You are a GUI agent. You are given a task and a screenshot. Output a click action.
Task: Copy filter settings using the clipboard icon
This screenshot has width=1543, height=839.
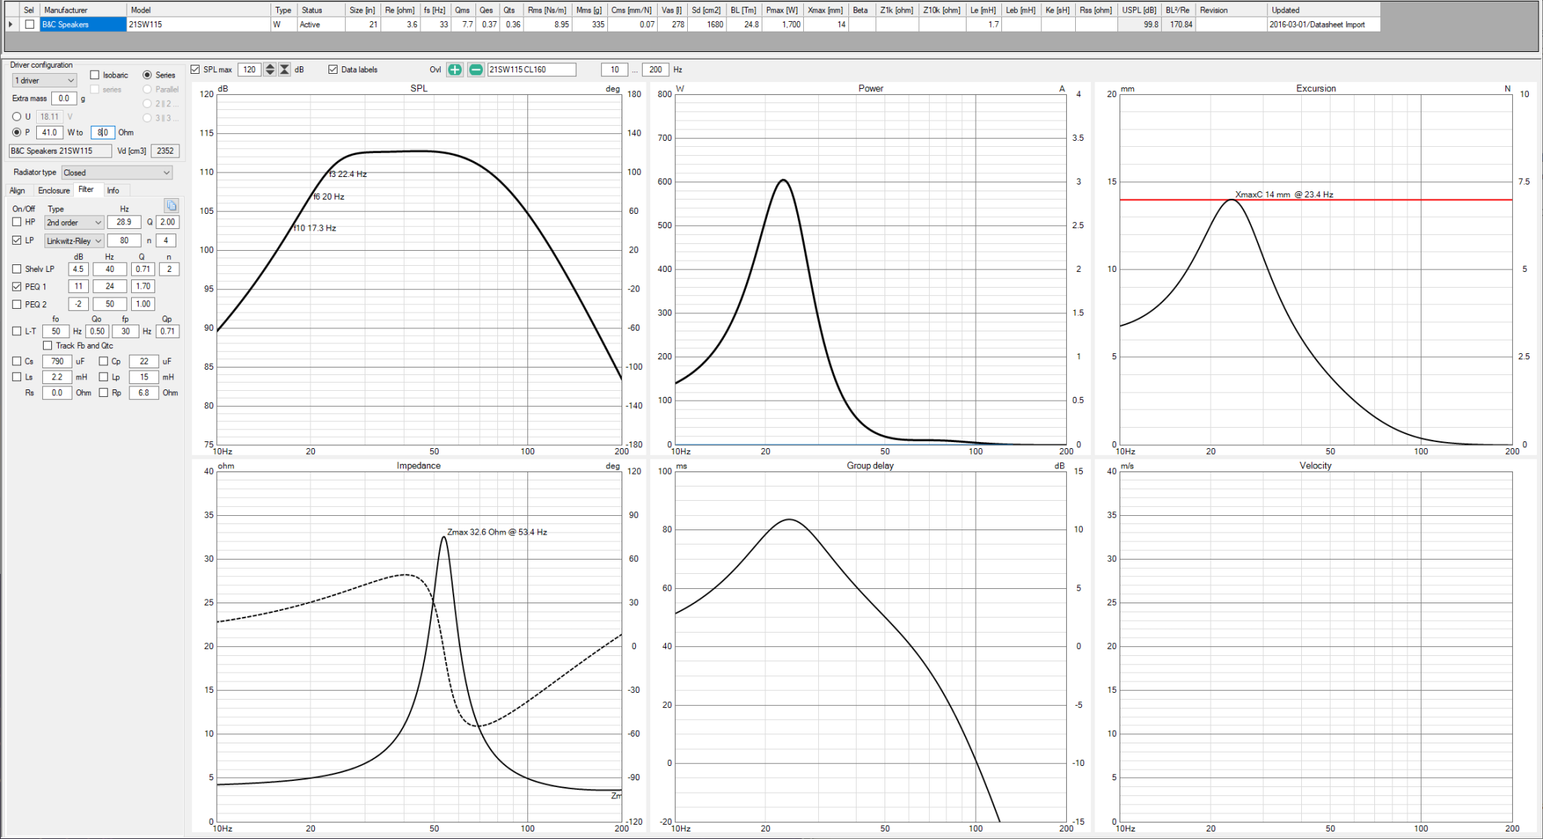pyautogui.click(x=172, y=206)
